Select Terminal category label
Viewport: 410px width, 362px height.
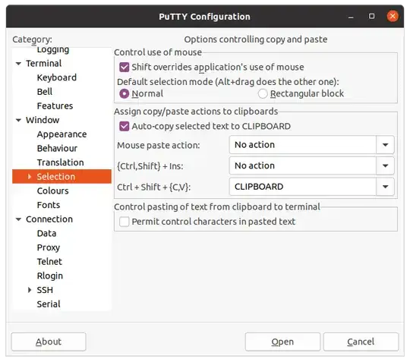coord(44,64)
